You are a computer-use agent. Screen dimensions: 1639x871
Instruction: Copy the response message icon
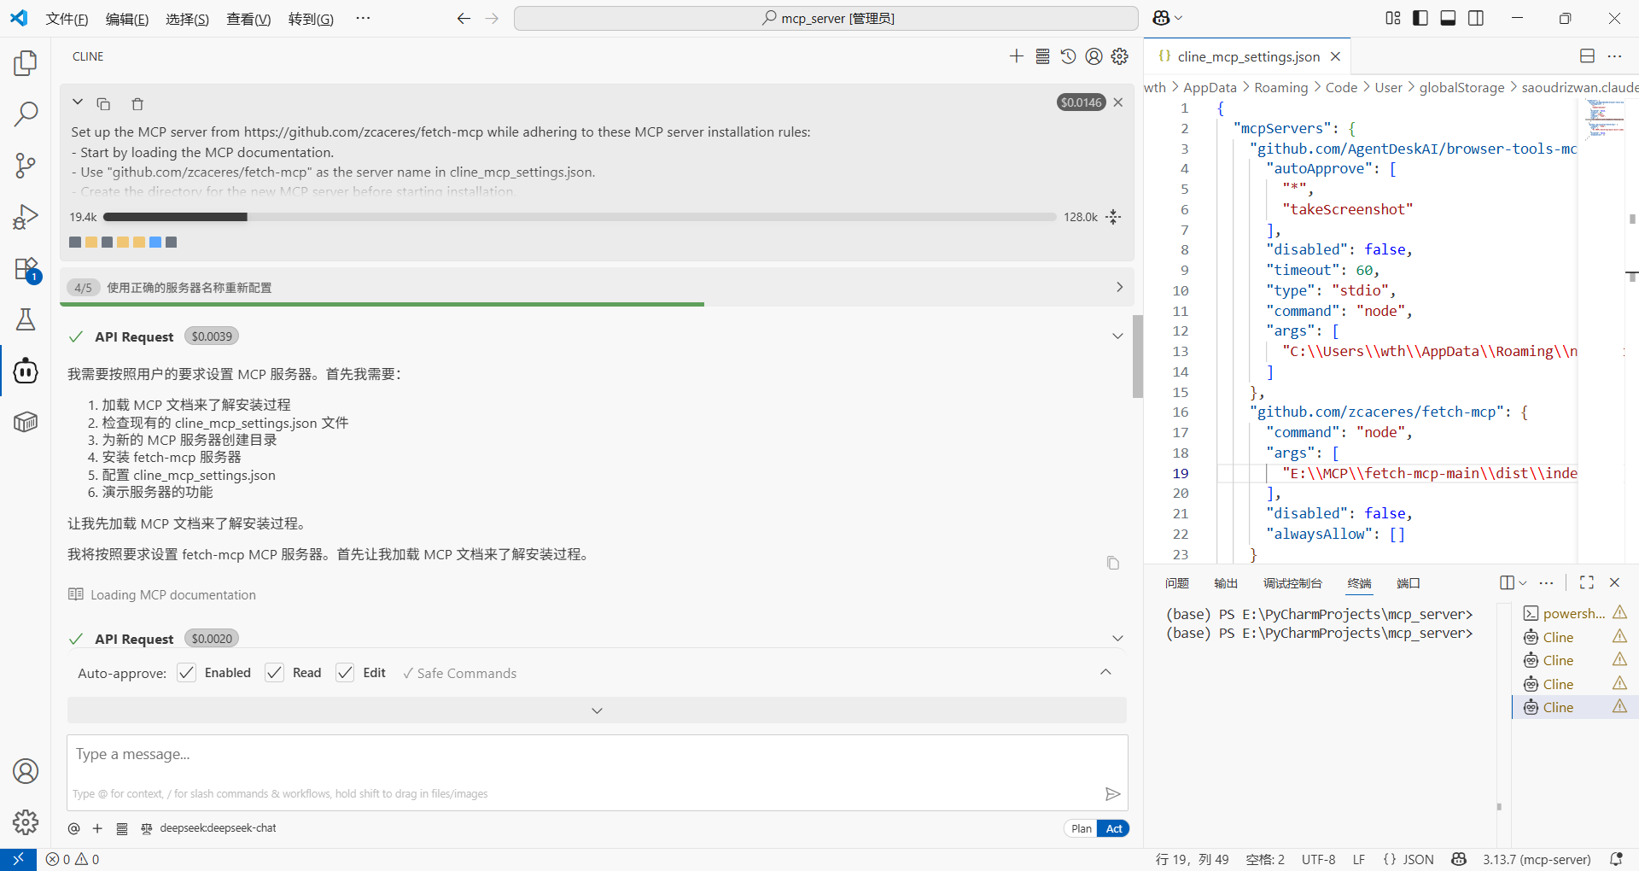pyautogui.click(x=1113, y=563)
